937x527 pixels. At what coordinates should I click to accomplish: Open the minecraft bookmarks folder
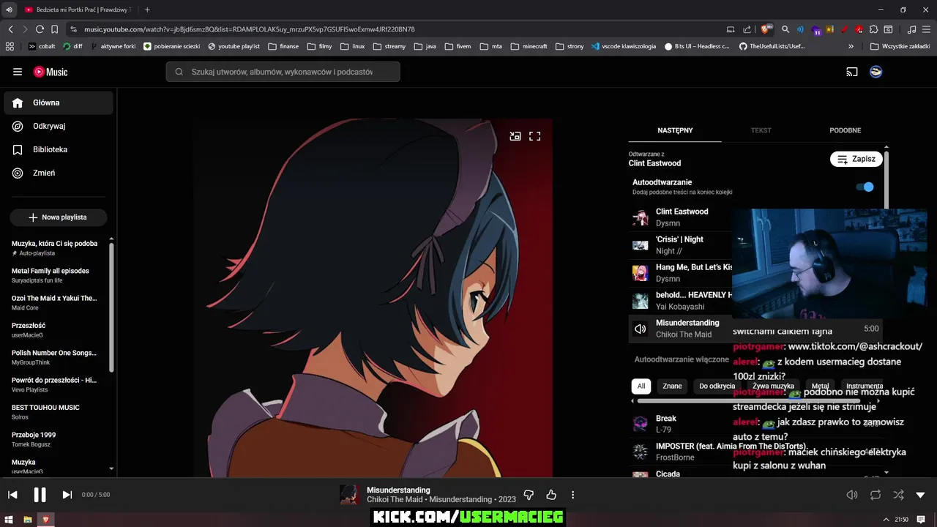click(x=529, y=46)
